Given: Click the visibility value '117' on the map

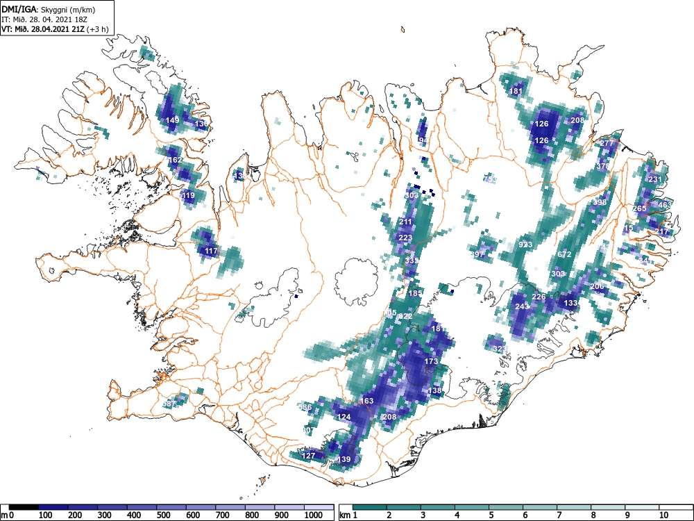Looking at the screenshot, I should (211, 251).
